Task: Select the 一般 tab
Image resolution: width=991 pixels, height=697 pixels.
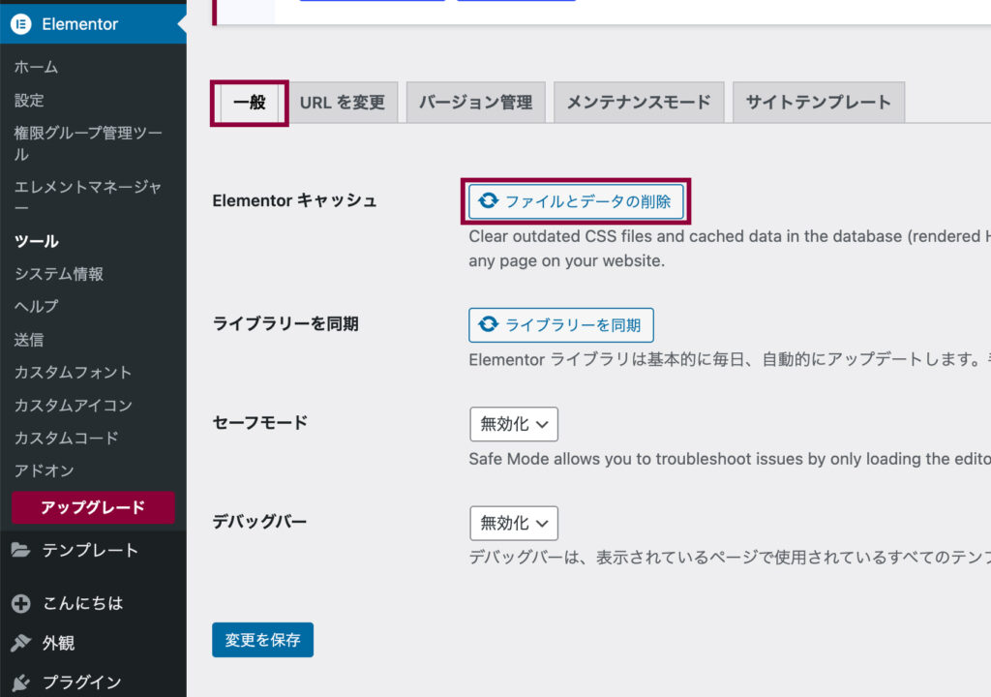Action: click(x=250, y=102)
